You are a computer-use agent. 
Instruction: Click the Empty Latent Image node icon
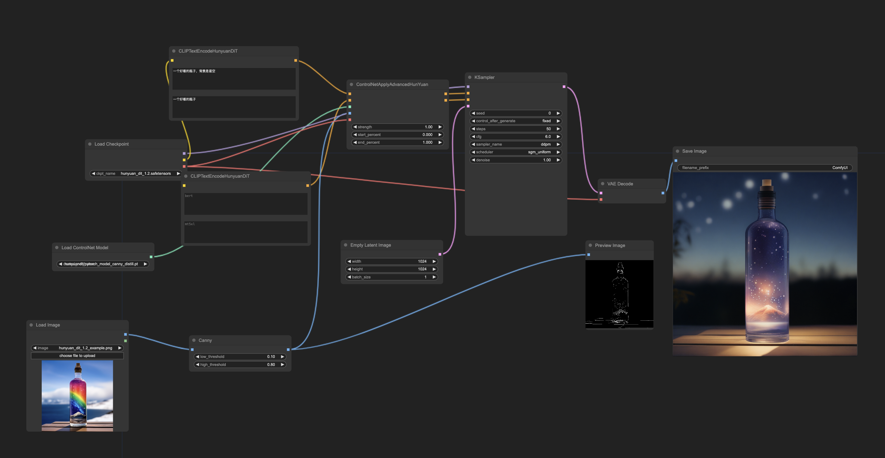pos(345,245)
